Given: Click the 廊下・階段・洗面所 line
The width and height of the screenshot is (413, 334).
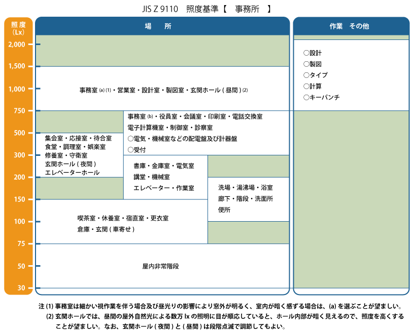Looking at the screenshot, I should click(x=246, y=199).
